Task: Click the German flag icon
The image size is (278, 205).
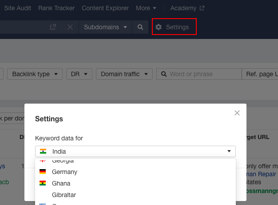Action: coord(43,172)
